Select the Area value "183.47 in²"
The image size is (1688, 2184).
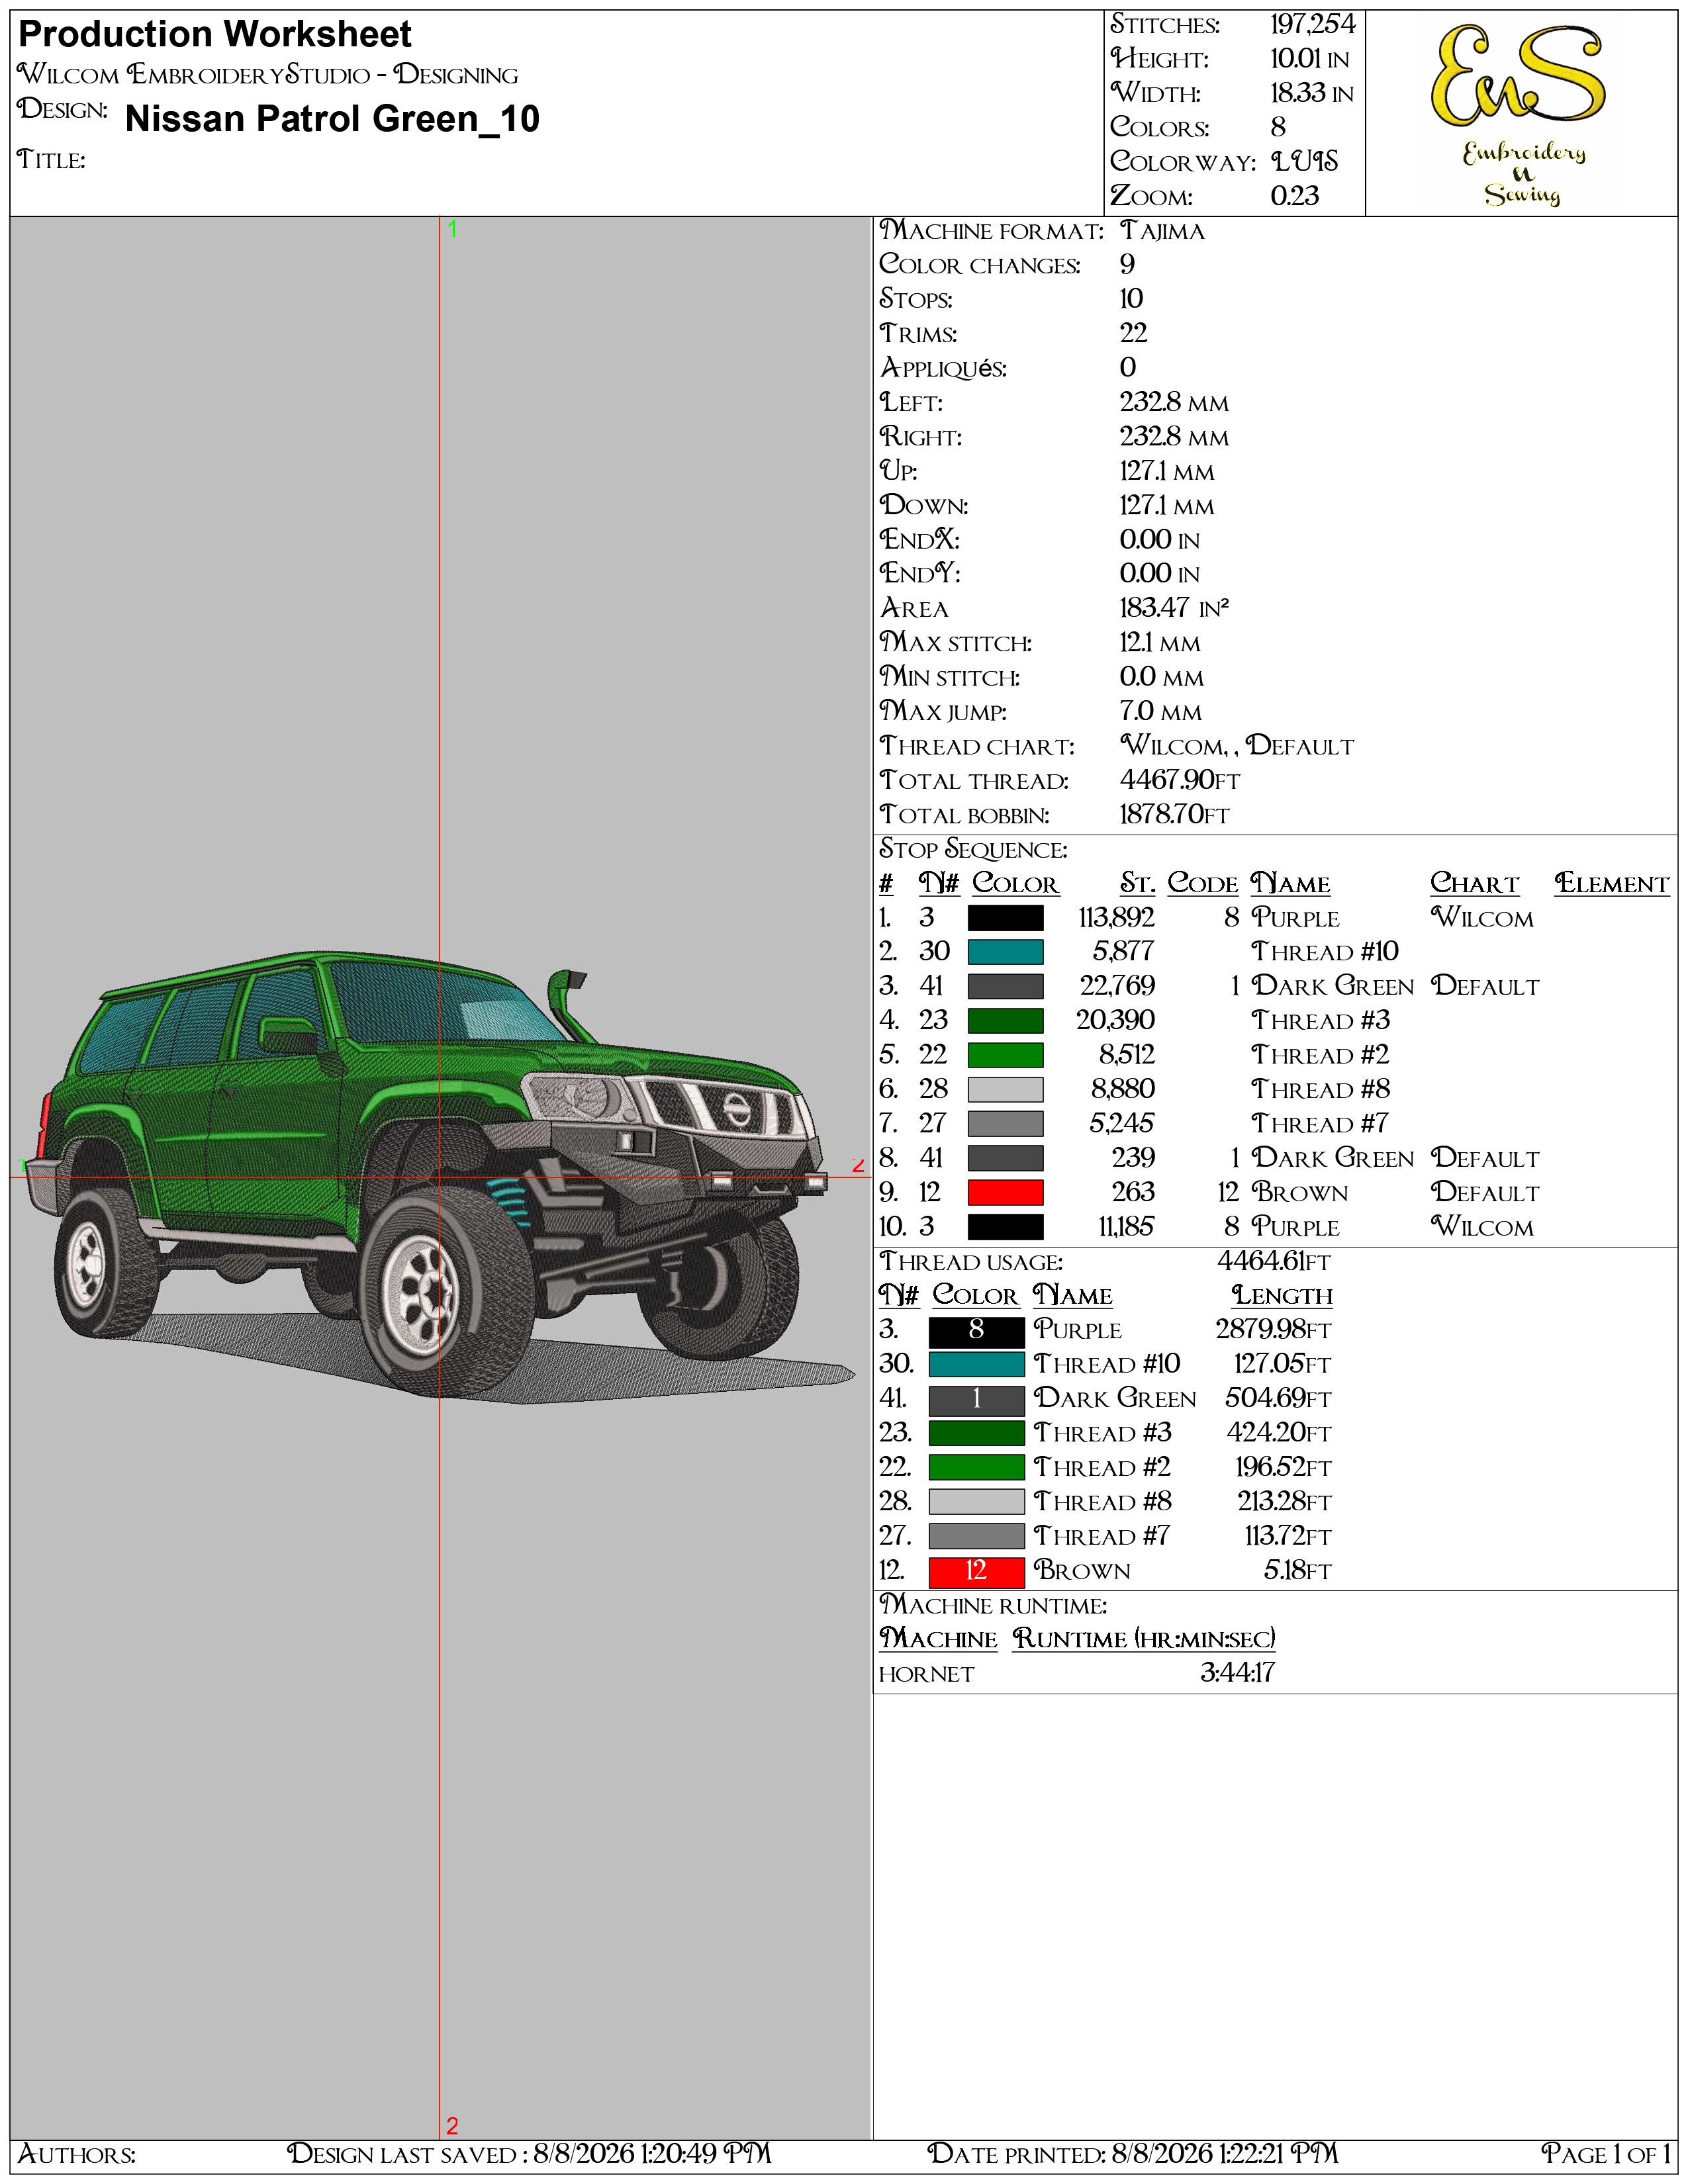pyautogui.click(x=1174, y=608)
